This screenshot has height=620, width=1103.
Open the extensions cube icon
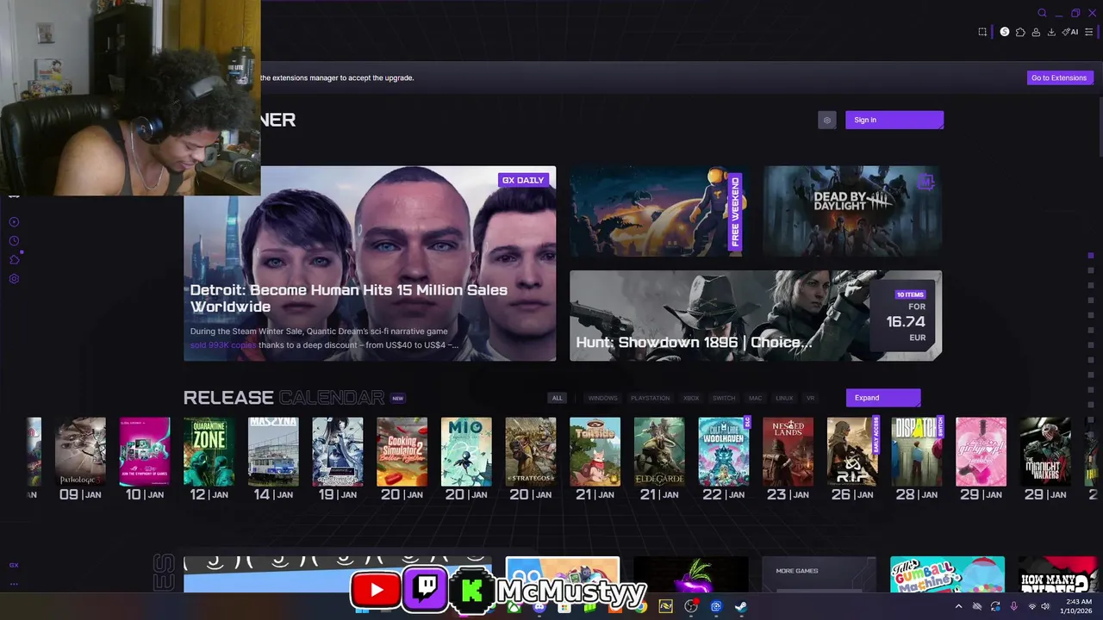pyautogui.click(x=1020, y=32)
